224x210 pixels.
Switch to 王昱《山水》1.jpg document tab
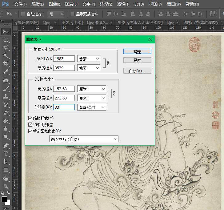(85, 22)
